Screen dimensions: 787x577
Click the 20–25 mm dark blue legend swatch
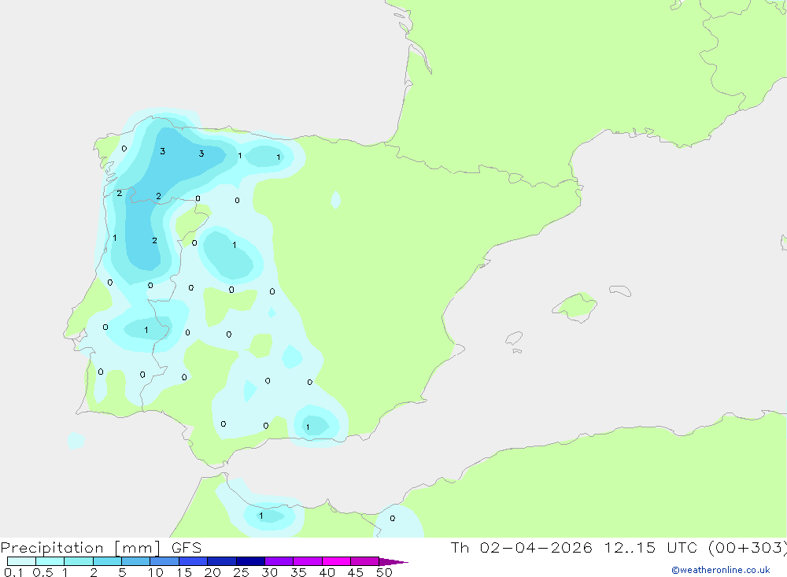(x=221, y=561)
